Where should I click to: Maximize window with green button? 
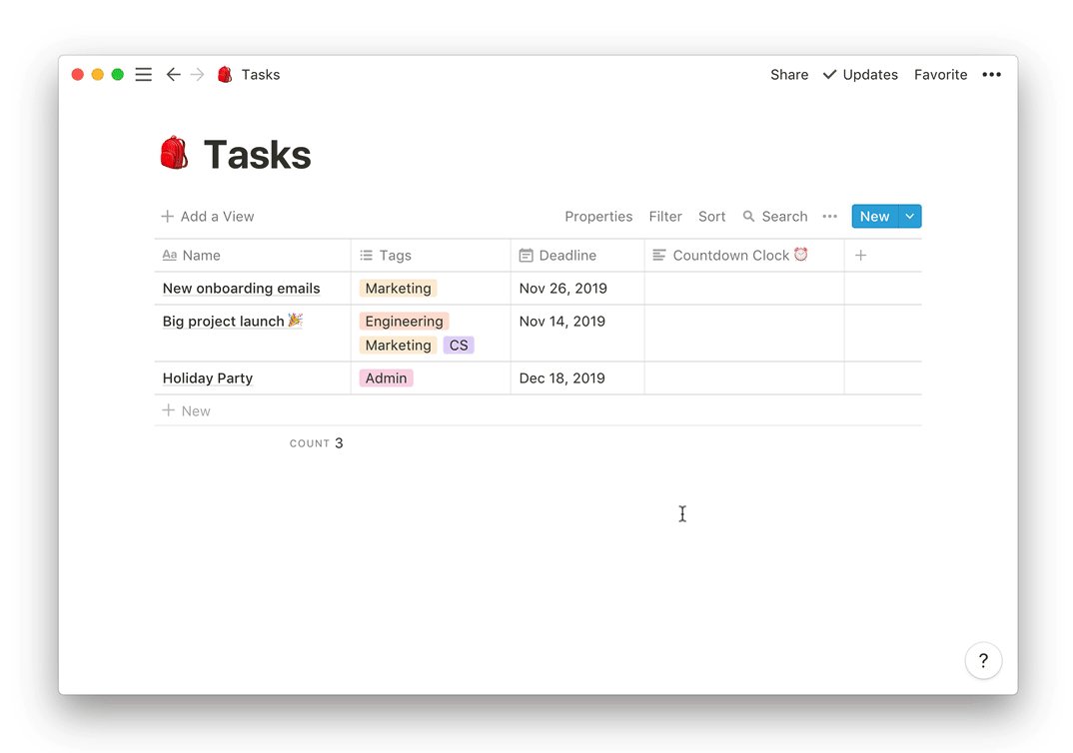click(x=118, y=74)
